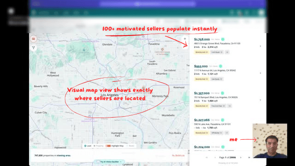Open the $955,000 price listing
This screenshot has height=166, width=295.
pyautogui.click(x=201, y=66)
